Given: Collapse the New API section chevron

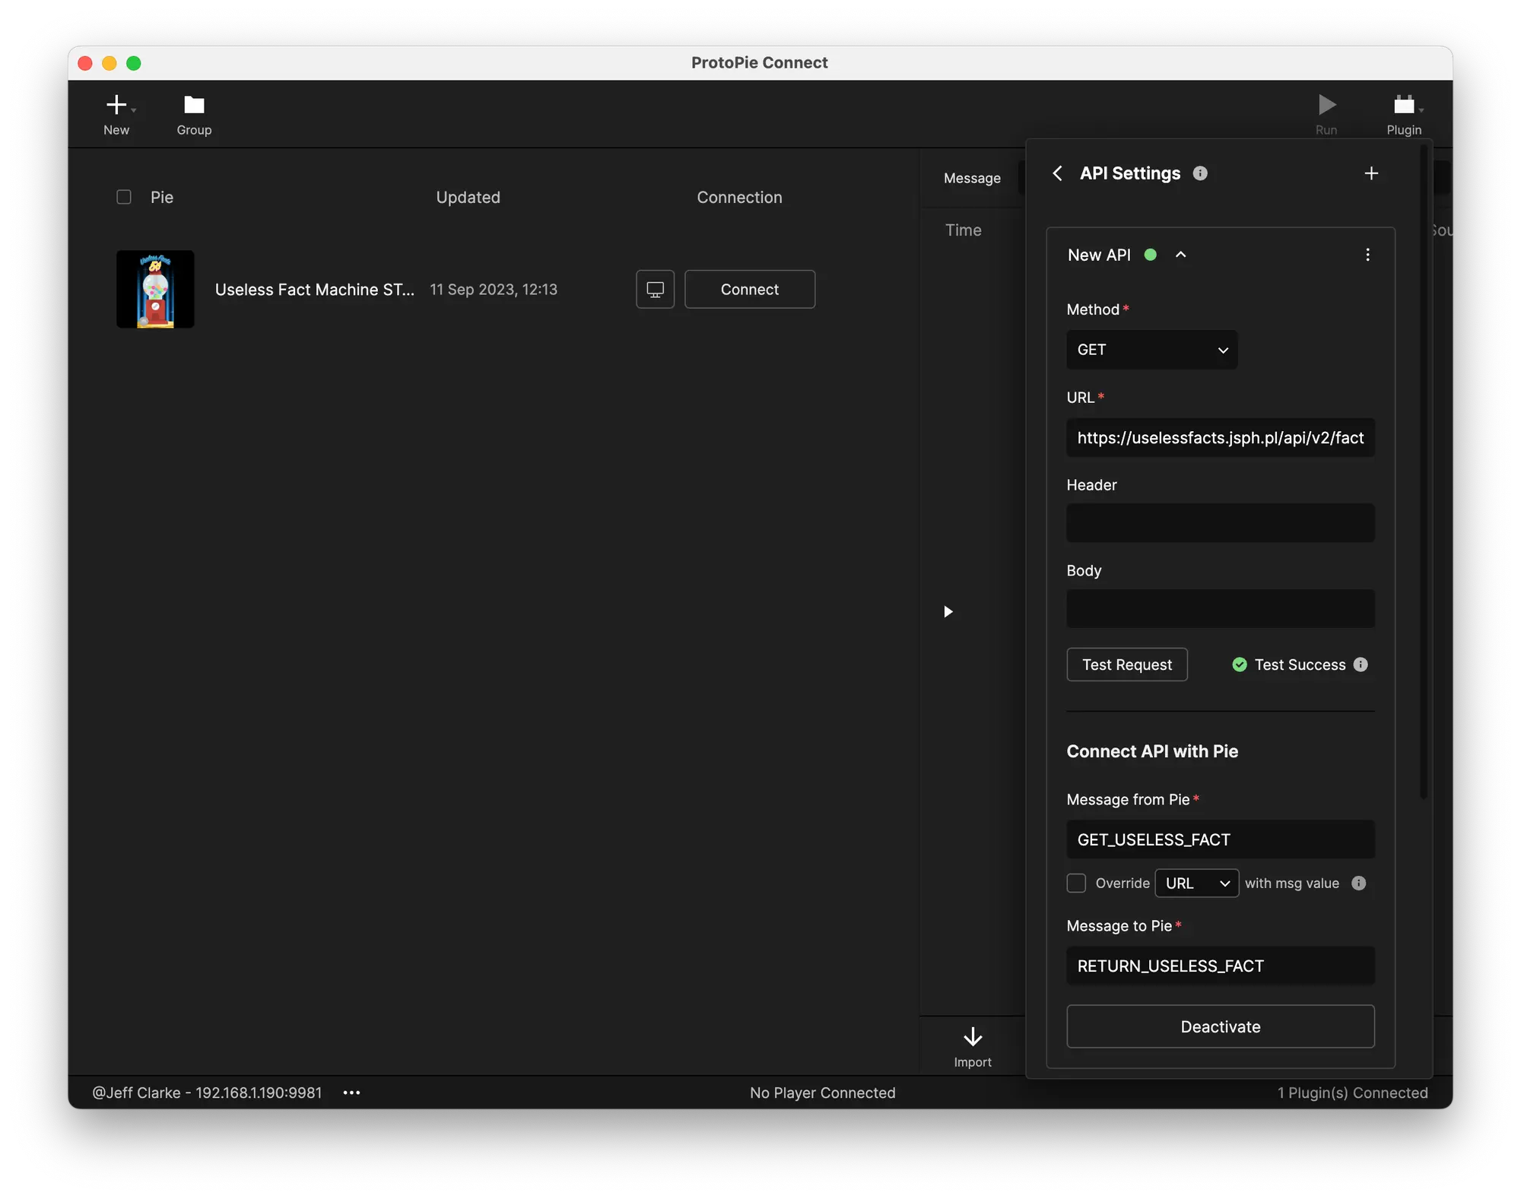Looking at the screenshot, I should pos(1180,255).
